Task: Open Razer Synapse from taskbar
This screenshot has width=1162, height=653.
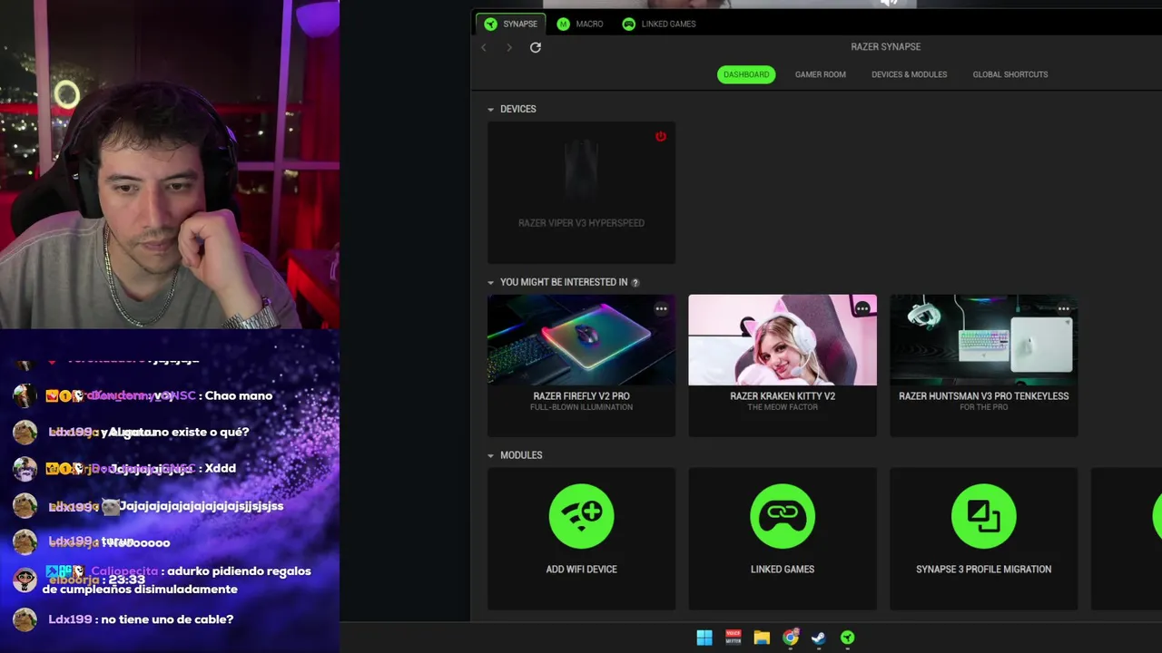Action: pyautogui.click(x=847, y=638)
